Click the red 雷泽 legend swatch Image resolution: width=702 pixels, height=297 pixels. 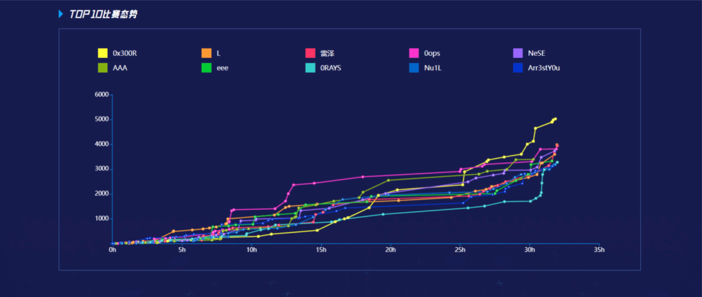click(x=311, y=53)
